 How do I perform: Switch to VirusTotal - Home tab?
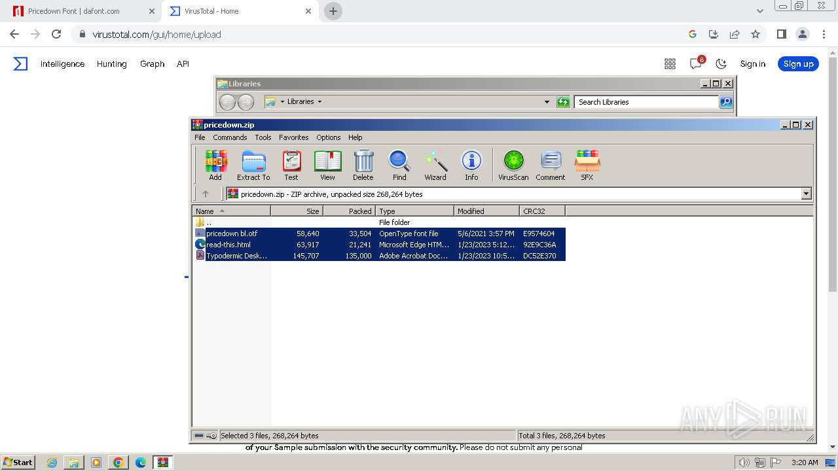(x=240, y=11)
